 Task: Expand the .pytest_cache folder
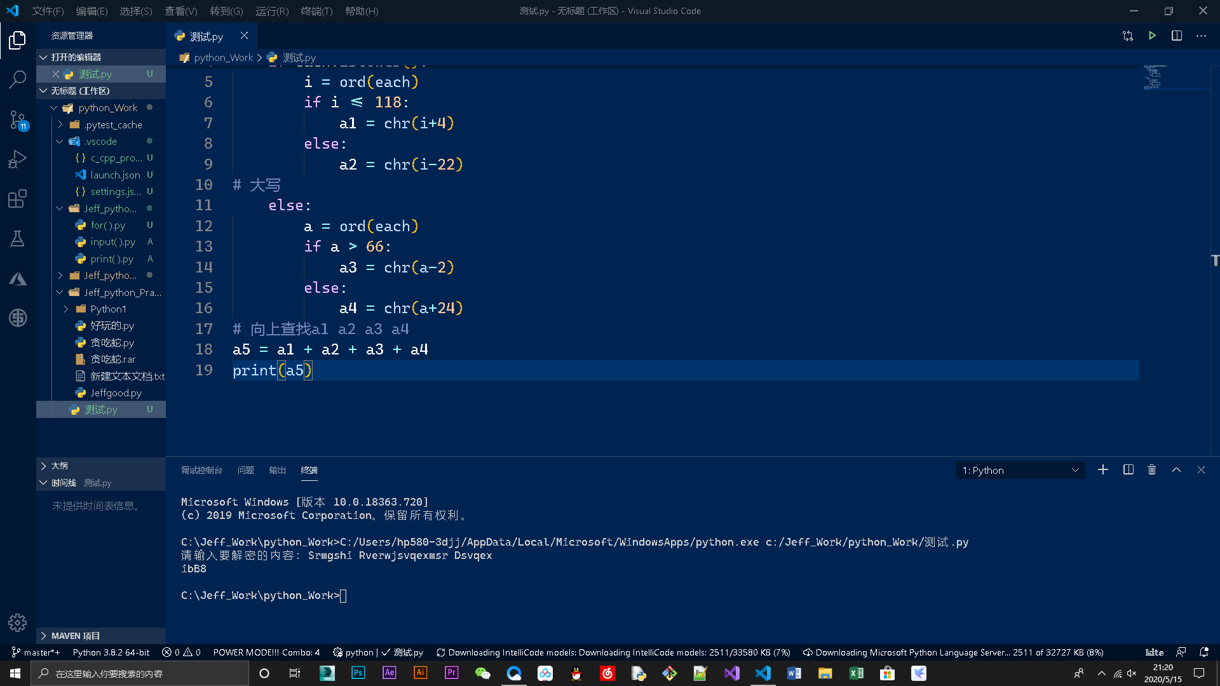(100, 124)
